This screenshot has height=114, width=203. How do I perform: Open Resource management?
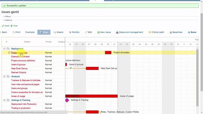point(129,32)
